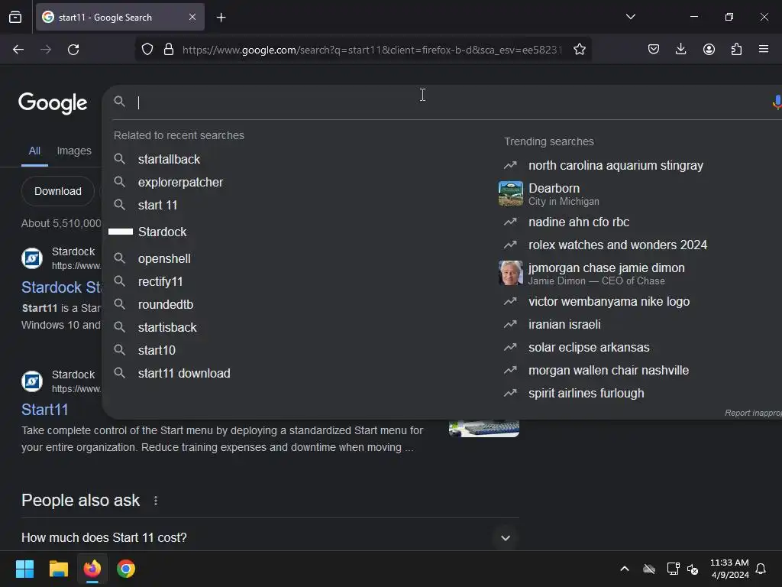782x587 pixels.
Task: Open trending 'victor wembanyama nike logo'
Action: [x=609, y=301]
